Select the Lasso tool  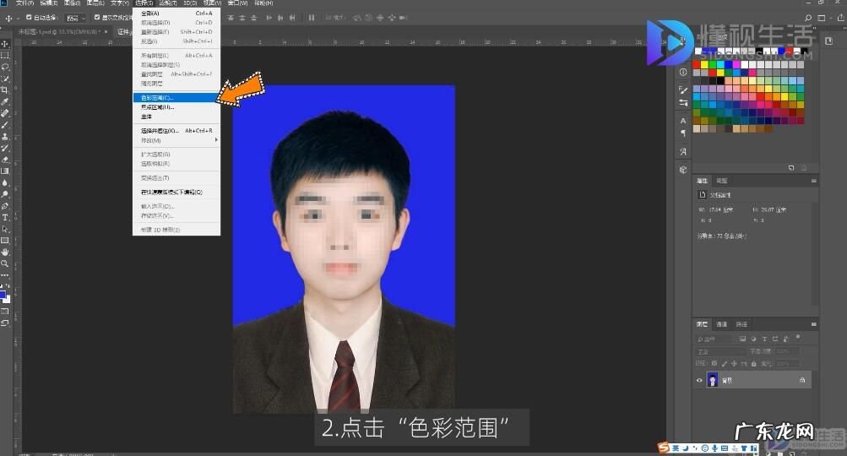(x=5, y=67)
